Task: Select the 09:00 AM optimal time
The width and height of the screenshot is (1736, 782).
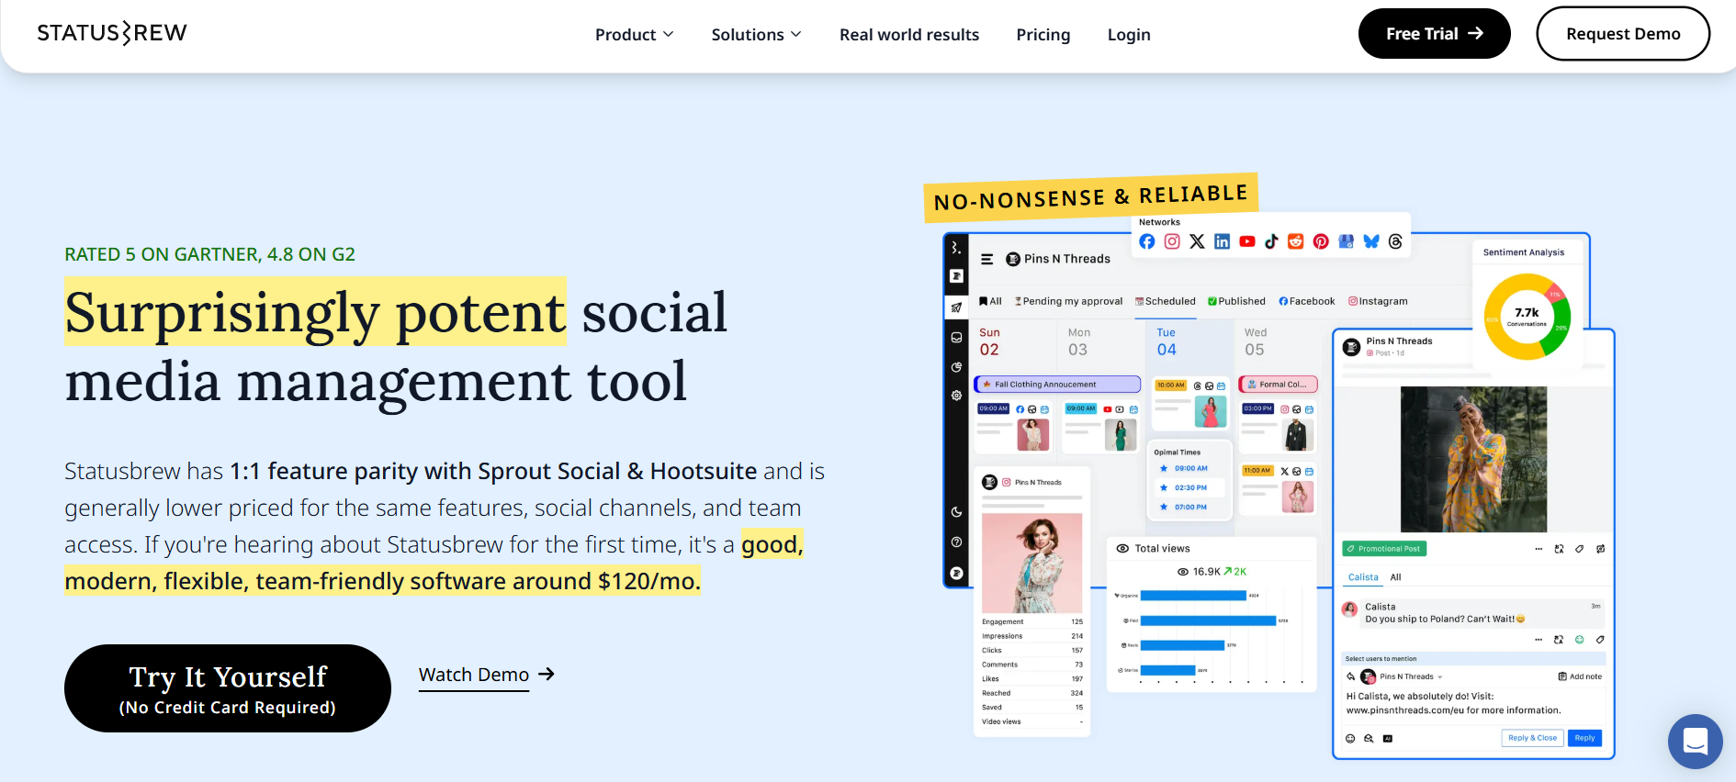Action: (x=1184, y=468)
